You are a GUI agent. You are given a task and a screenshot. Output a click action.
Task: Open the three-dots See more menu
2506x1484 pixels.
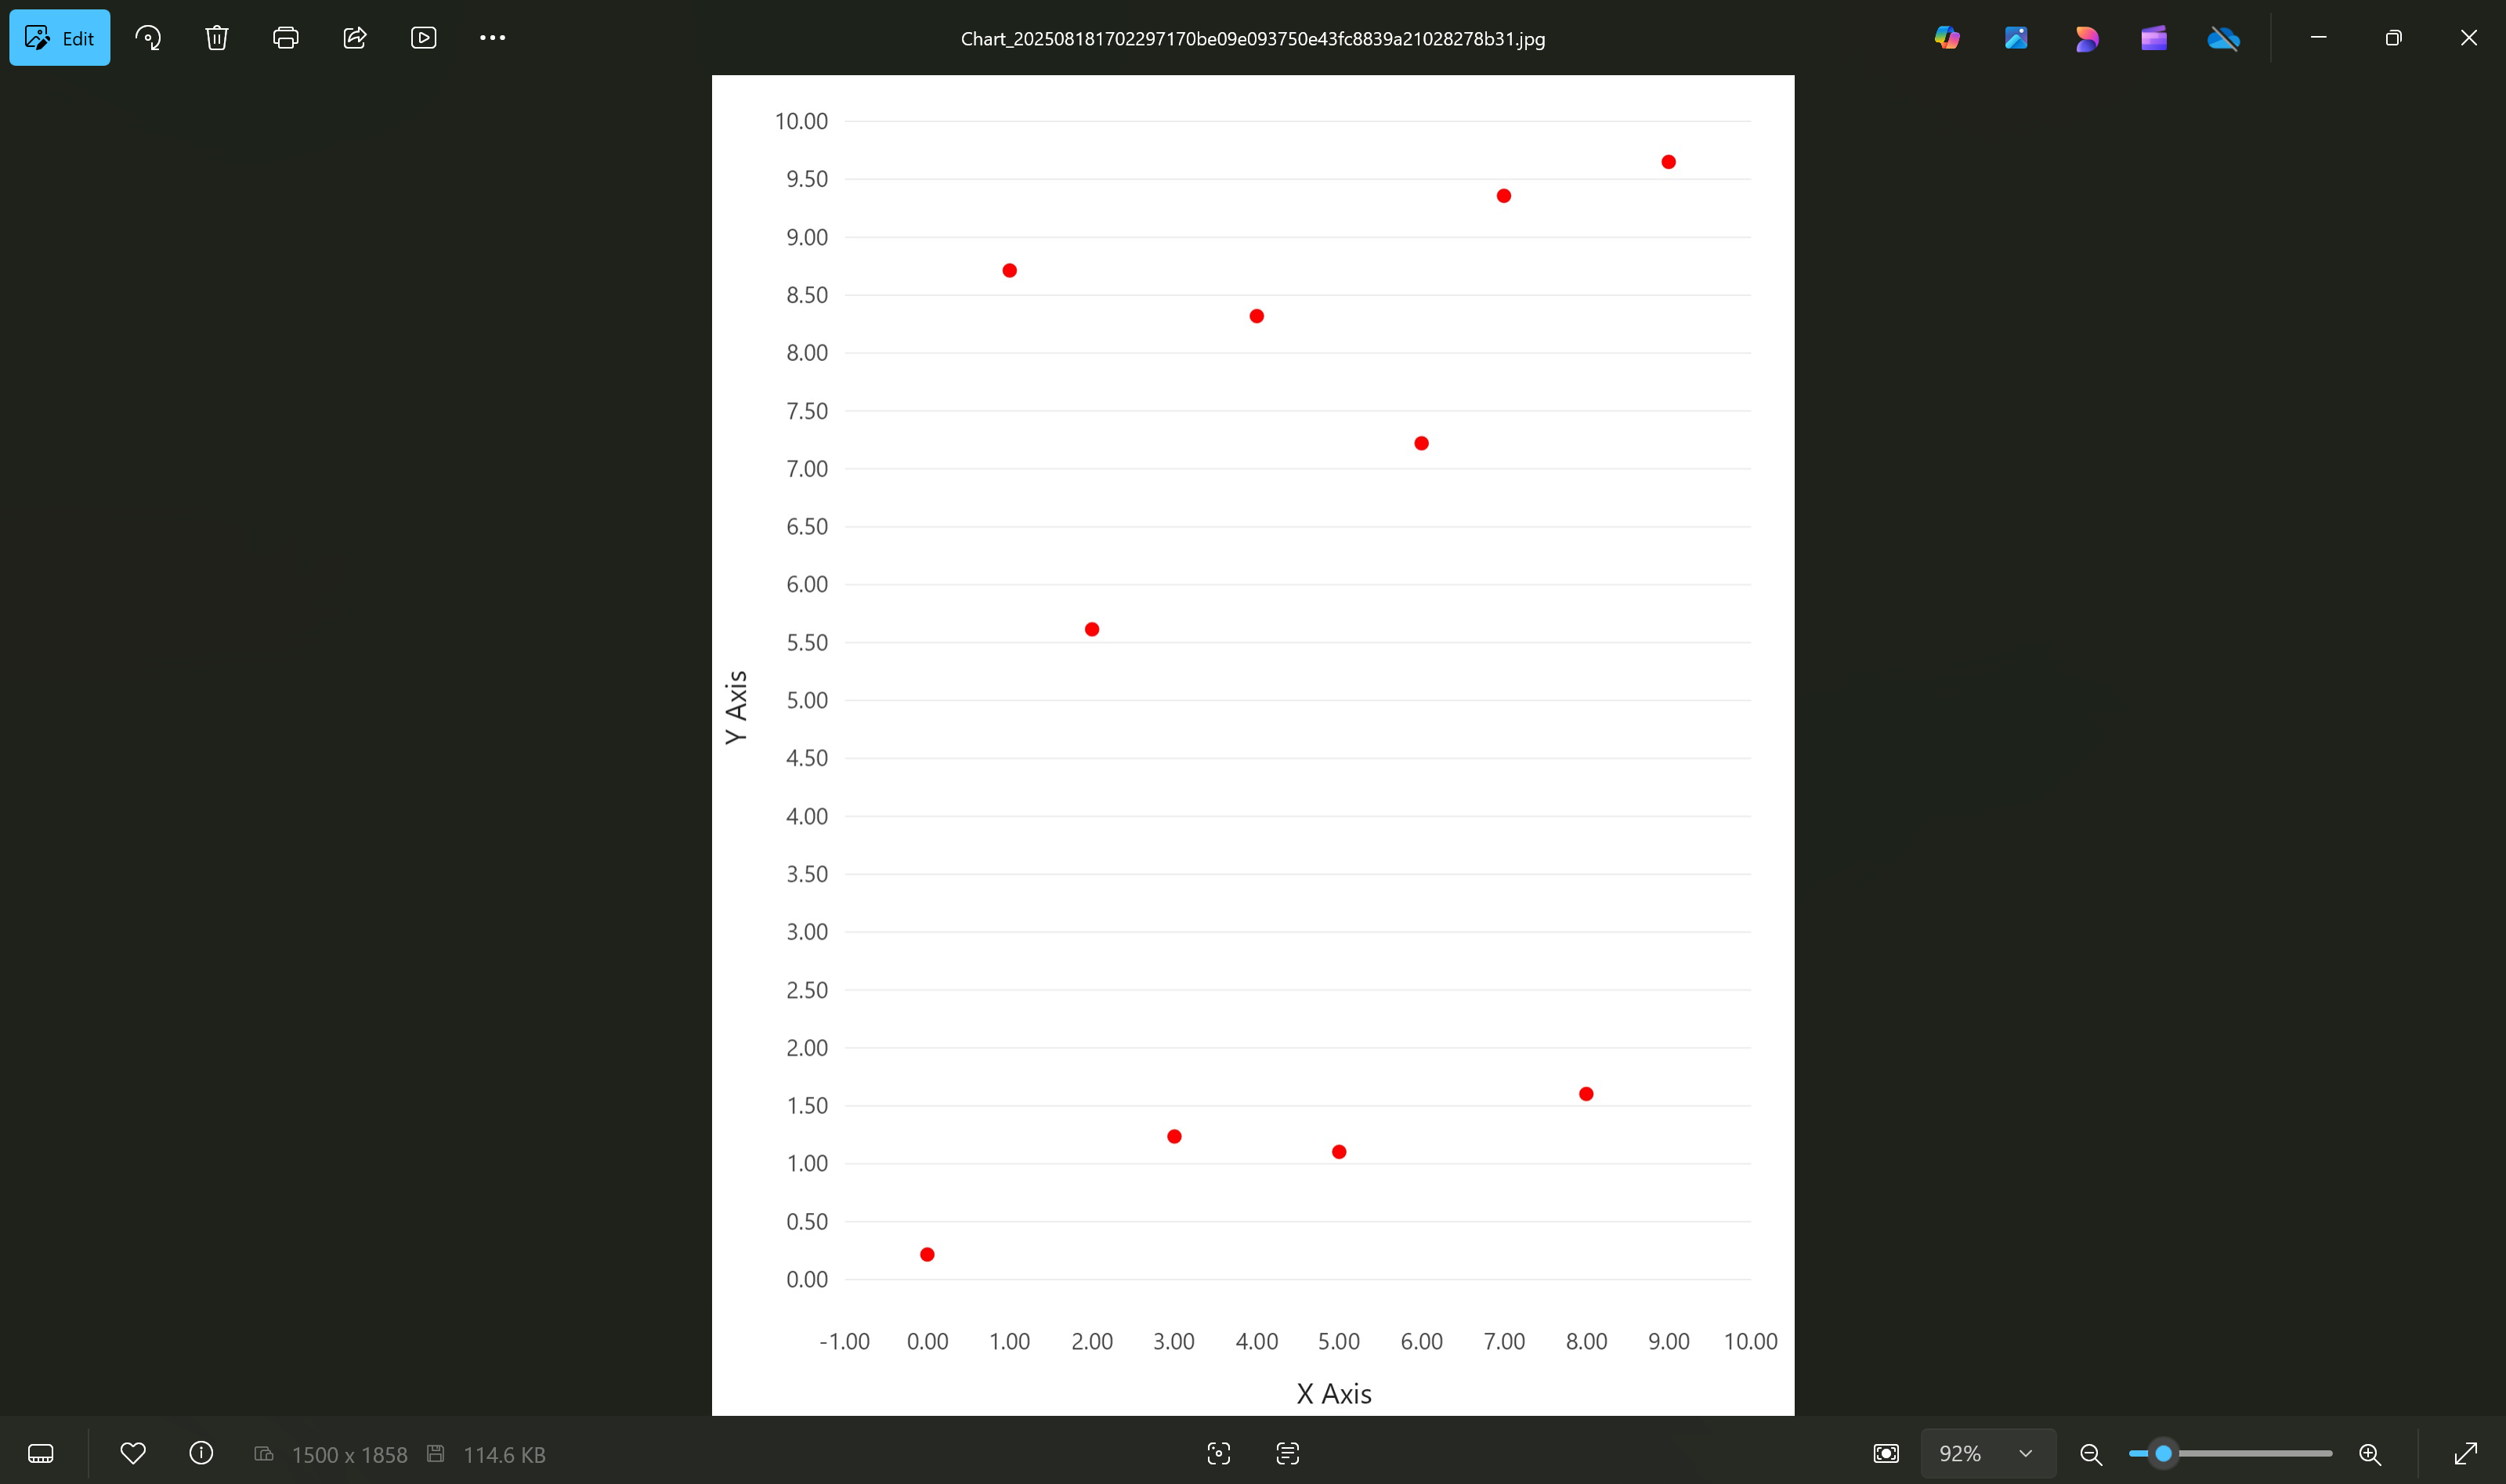[492, 38]
